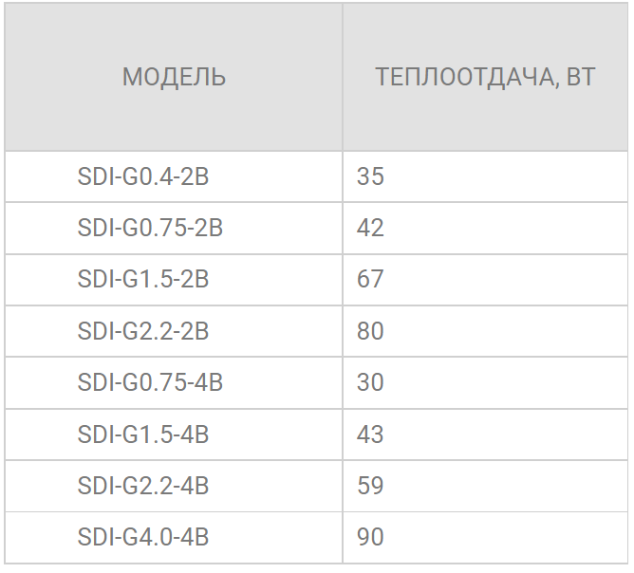Click the ТЕПЛООТДАЧА, ВТ column header
The width and height of the screenshot is (634, 573).
coord(485,77)
